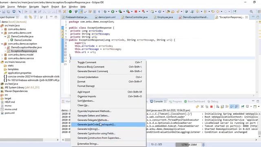This screenshot has width=261, height=147.
Task: Toggle Scroll Lock in the Console toolbar
Action: coord(222,107)
